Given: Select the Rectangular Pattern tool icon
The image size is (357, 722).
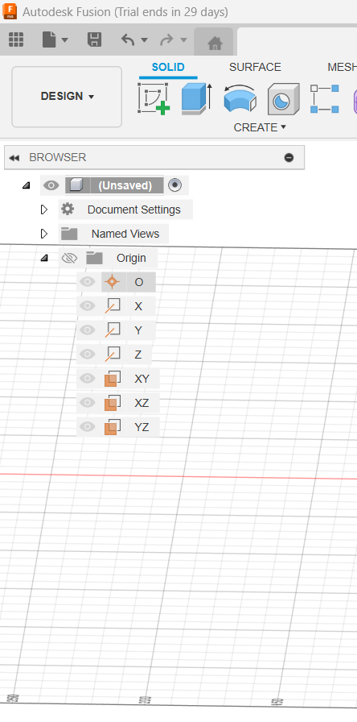Looking at the screenshot, I should point(325,98).
